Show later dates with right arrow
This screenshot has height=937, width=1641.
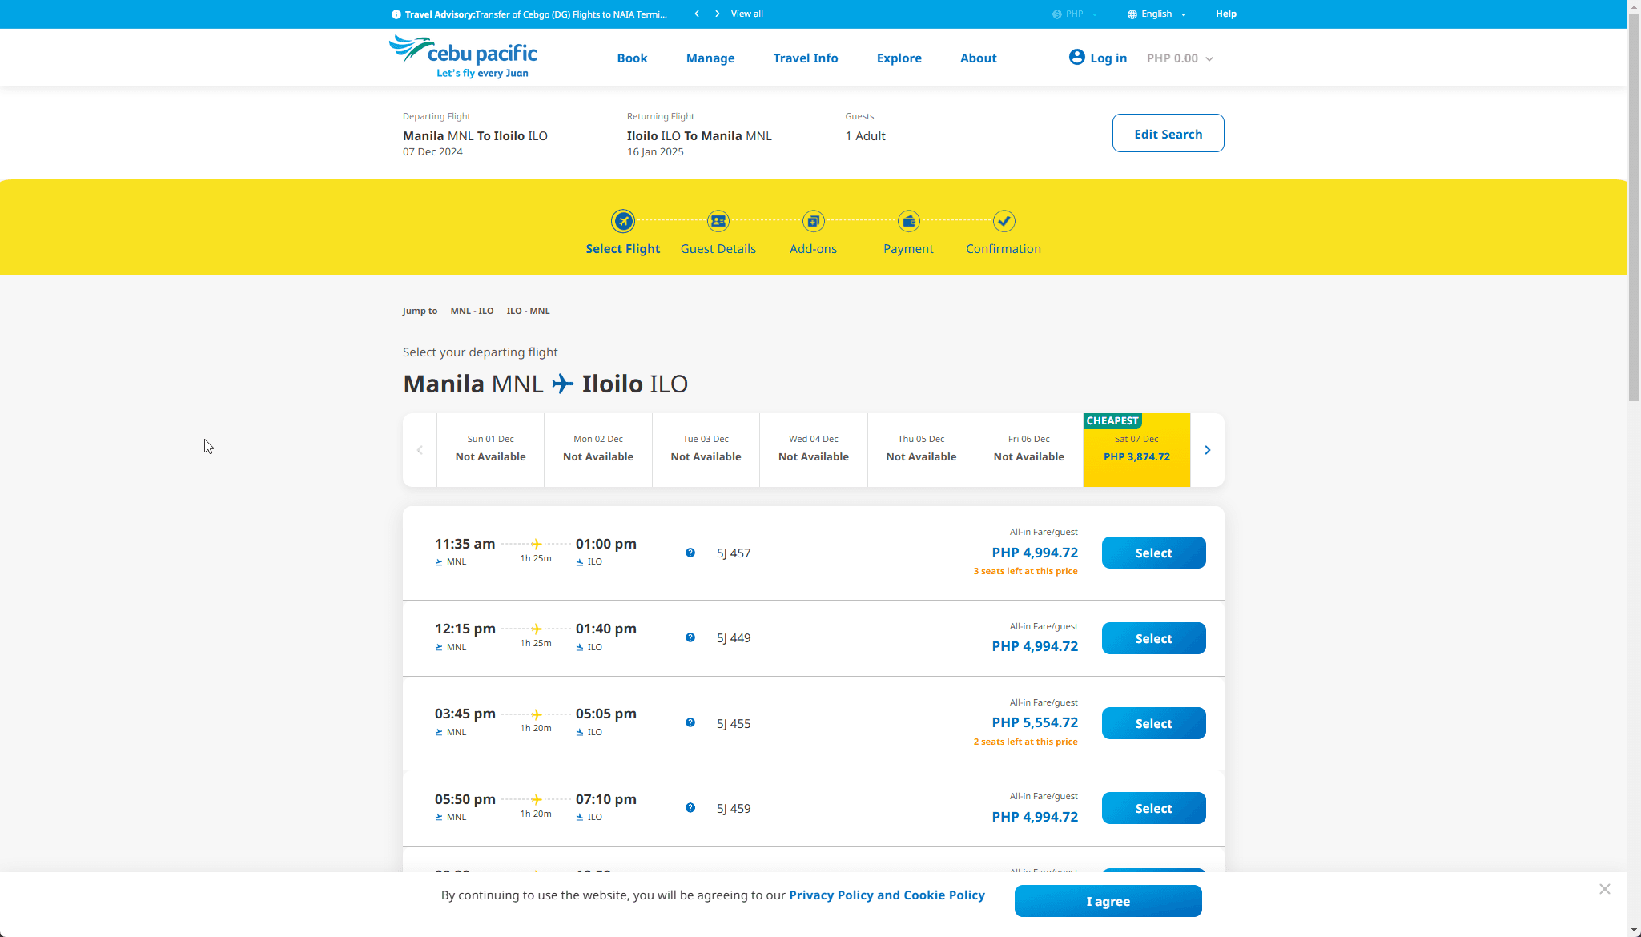[x=1207, y=450]
